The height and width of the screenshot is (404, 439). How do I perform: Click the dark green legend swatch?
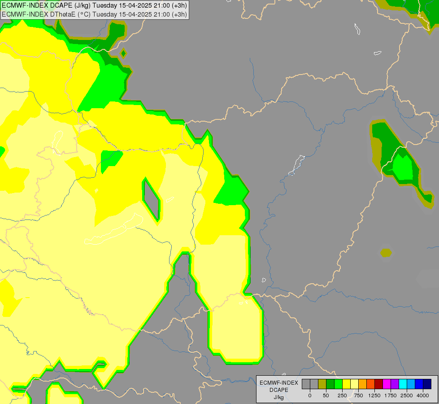(x=330, y=384)
